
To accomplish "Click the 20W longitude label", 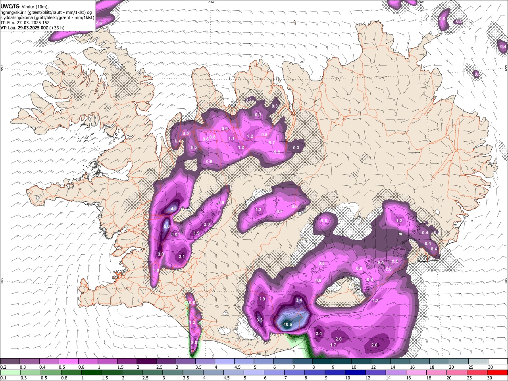I will (x=211, y=2).
